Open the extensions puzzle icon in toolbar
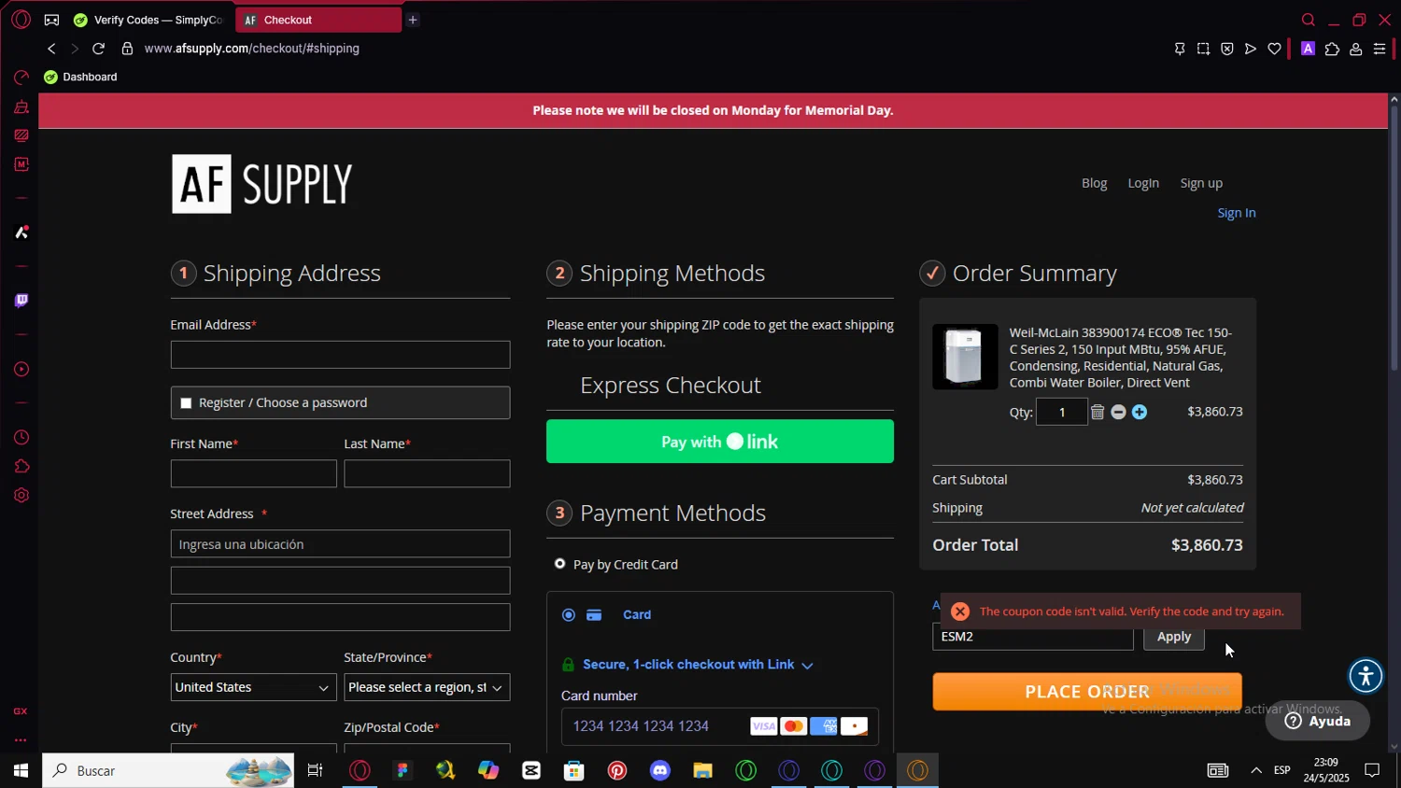Screen dimensions: 1401x788 1332,49
